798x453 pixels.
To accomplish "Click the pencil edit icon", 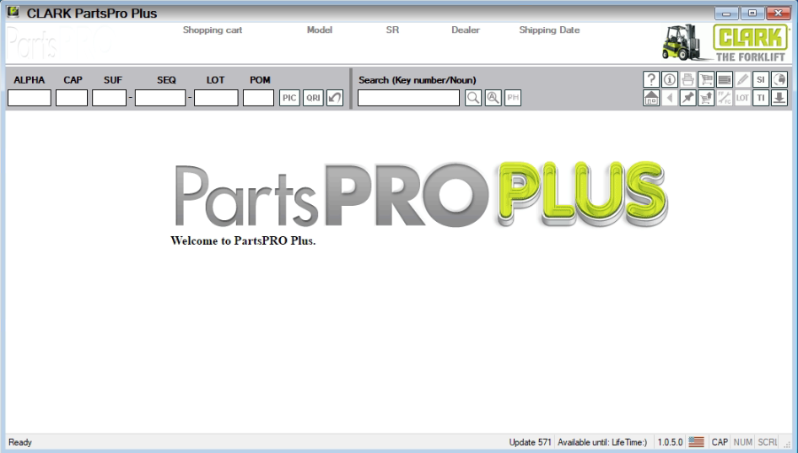I will pyautogui.click(x=742, y=79).
